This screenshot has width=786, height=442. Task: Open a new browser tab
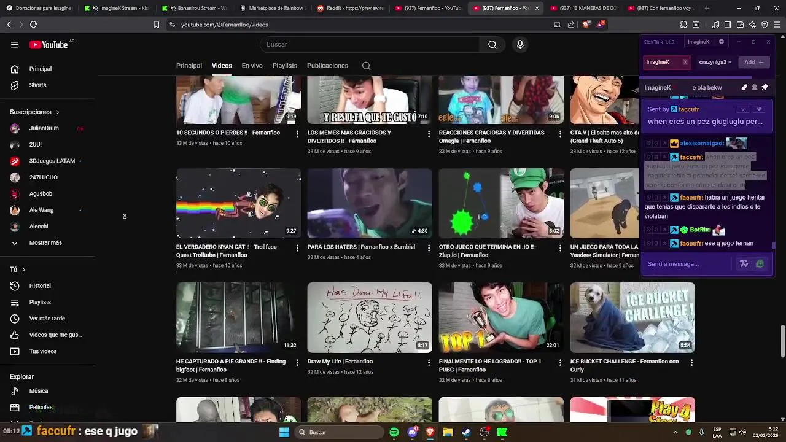(707, 8)
